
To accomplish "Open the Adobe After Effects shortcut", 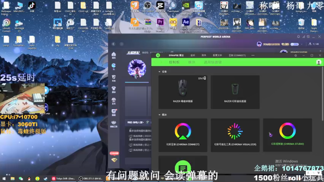I will (186, 25).
